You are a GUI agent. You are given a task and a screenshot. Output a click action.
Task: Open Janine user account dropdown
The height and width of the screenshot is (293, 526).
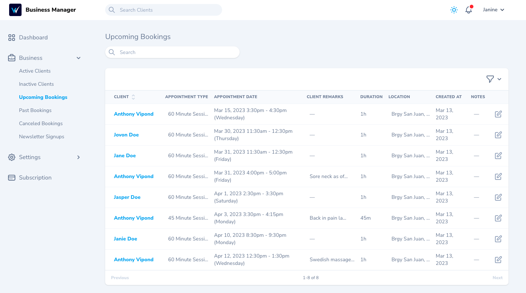[493, 10]
